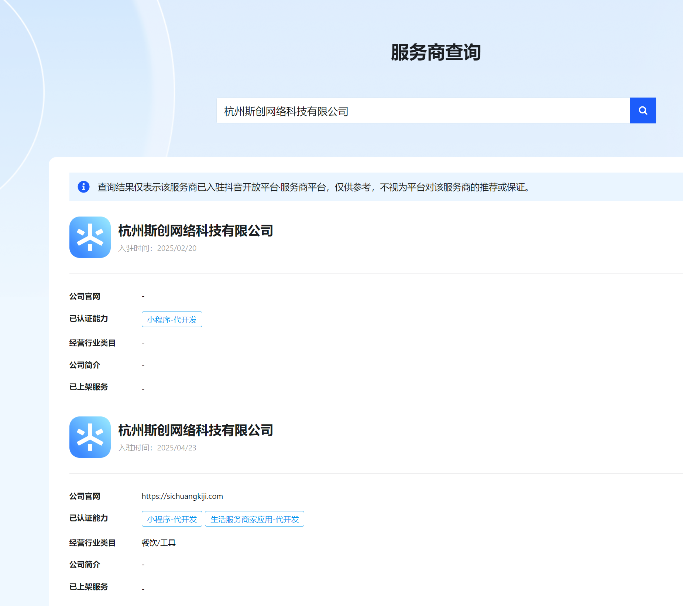Screen dimensions: 683x606
Task: Click 公司简介 label in the 2025/02/20 entry
Action: coord(85,365)
